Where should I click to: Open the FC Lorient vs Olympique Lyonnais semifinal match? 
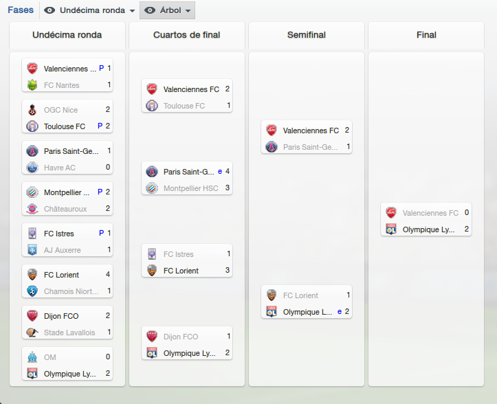307,302
